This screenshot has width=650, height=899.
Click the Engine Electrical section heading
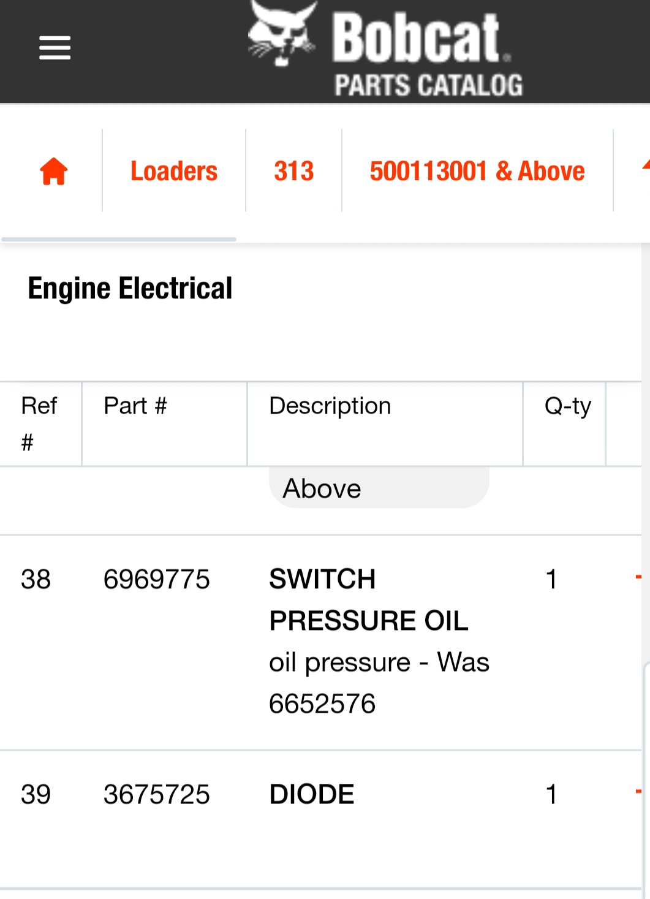tap(130, 289)
